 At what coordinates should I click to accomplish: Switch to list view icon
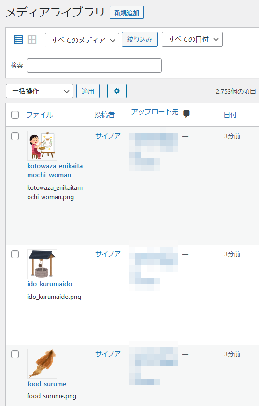(x=18, y=40)
